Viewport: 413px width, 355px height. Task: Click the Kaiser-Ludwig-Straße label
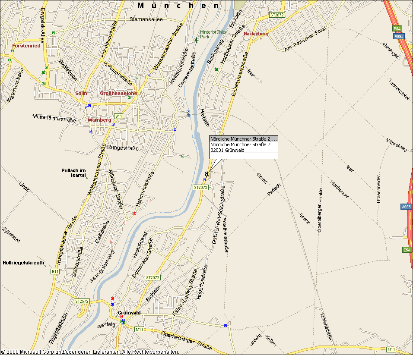pyautogui.click(x=185, y=292)
